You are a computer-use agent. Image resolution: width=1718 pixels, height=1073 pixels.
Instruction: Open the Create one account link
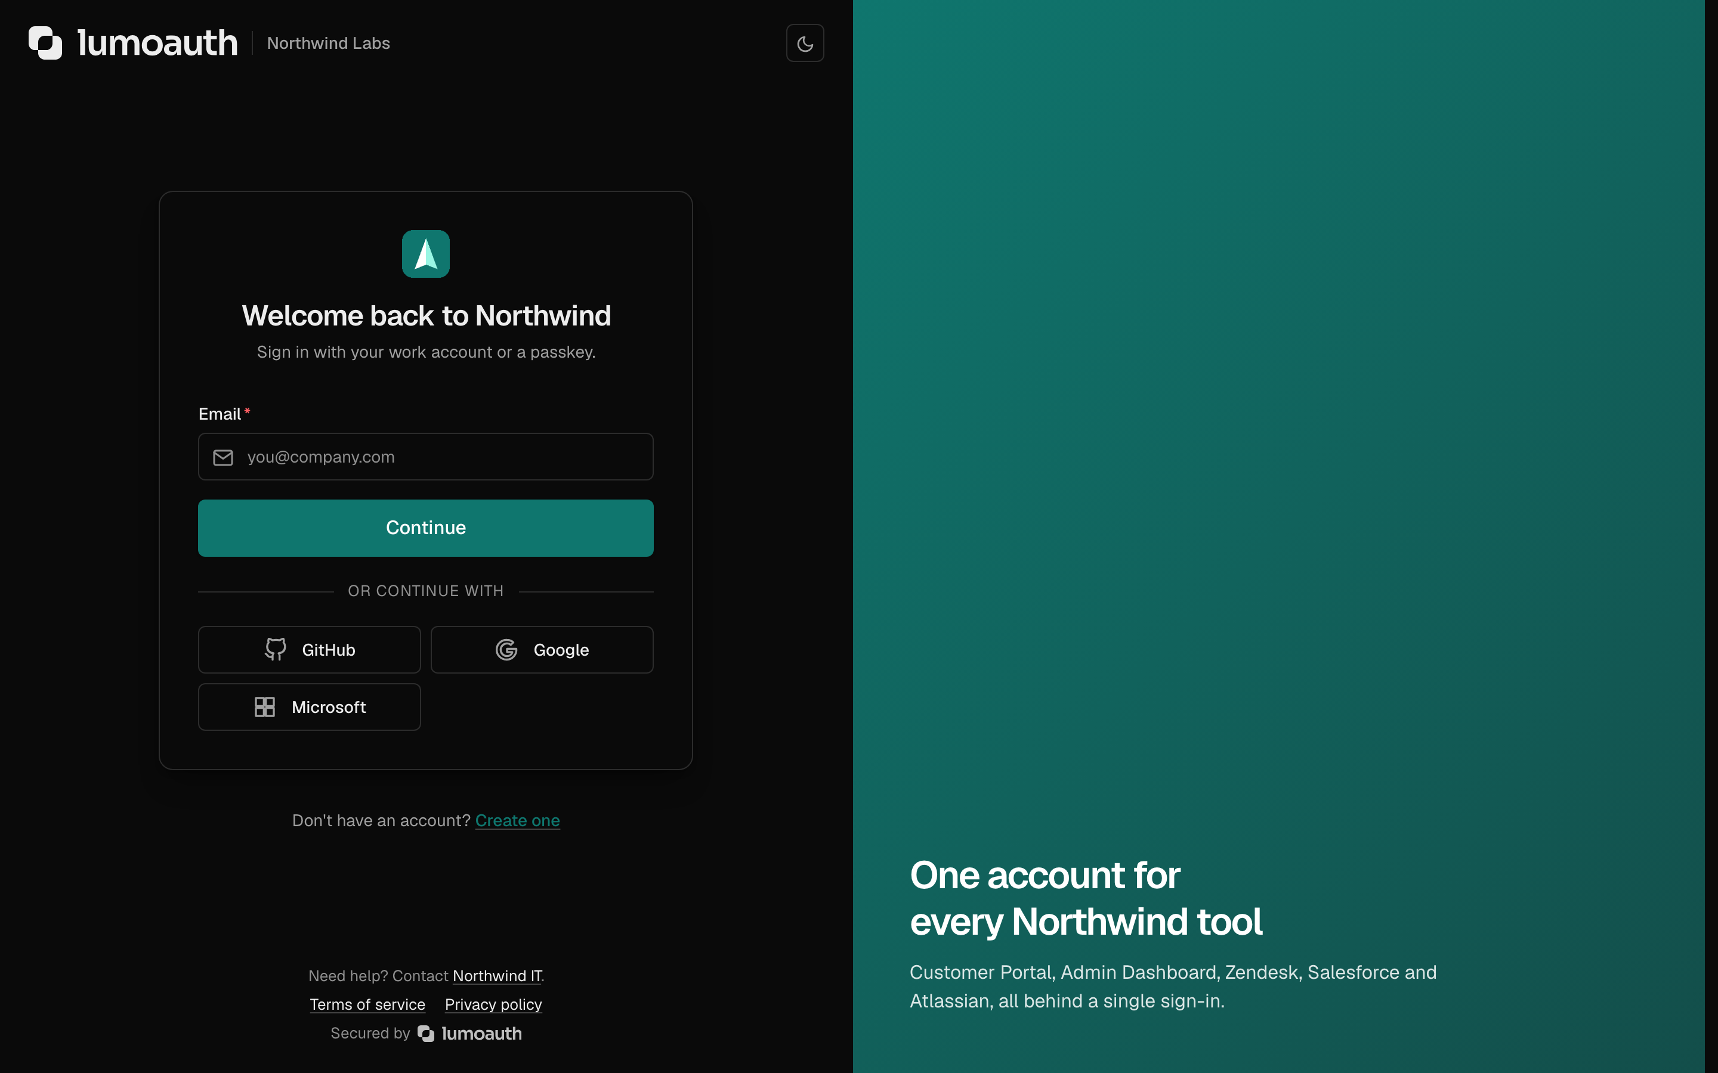518,820
